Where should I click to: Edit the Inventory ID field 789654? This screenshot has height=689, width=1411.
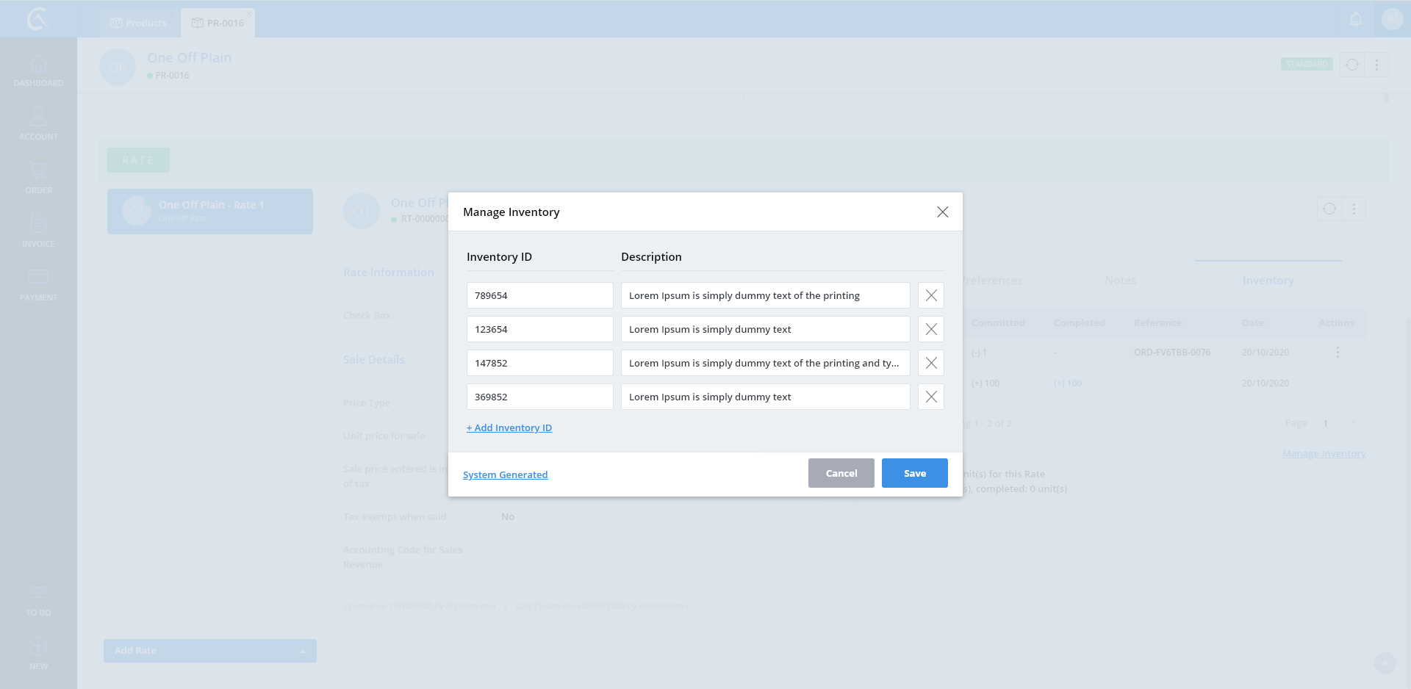[x=539, y=295]
